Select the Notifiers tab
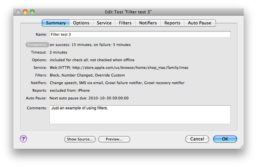Screen dimensions: 257x167 (148, 23)
